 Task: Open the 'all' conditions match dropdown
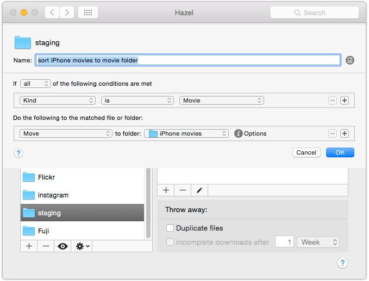coord(35,84)
